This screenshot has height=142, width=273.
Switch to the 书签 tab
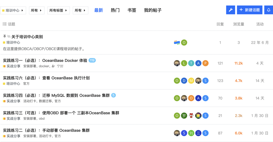[132, 10]
